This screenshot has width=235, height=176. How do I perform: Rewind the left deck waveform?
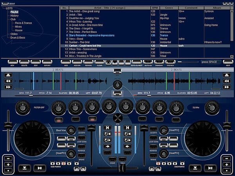(8, 81)
